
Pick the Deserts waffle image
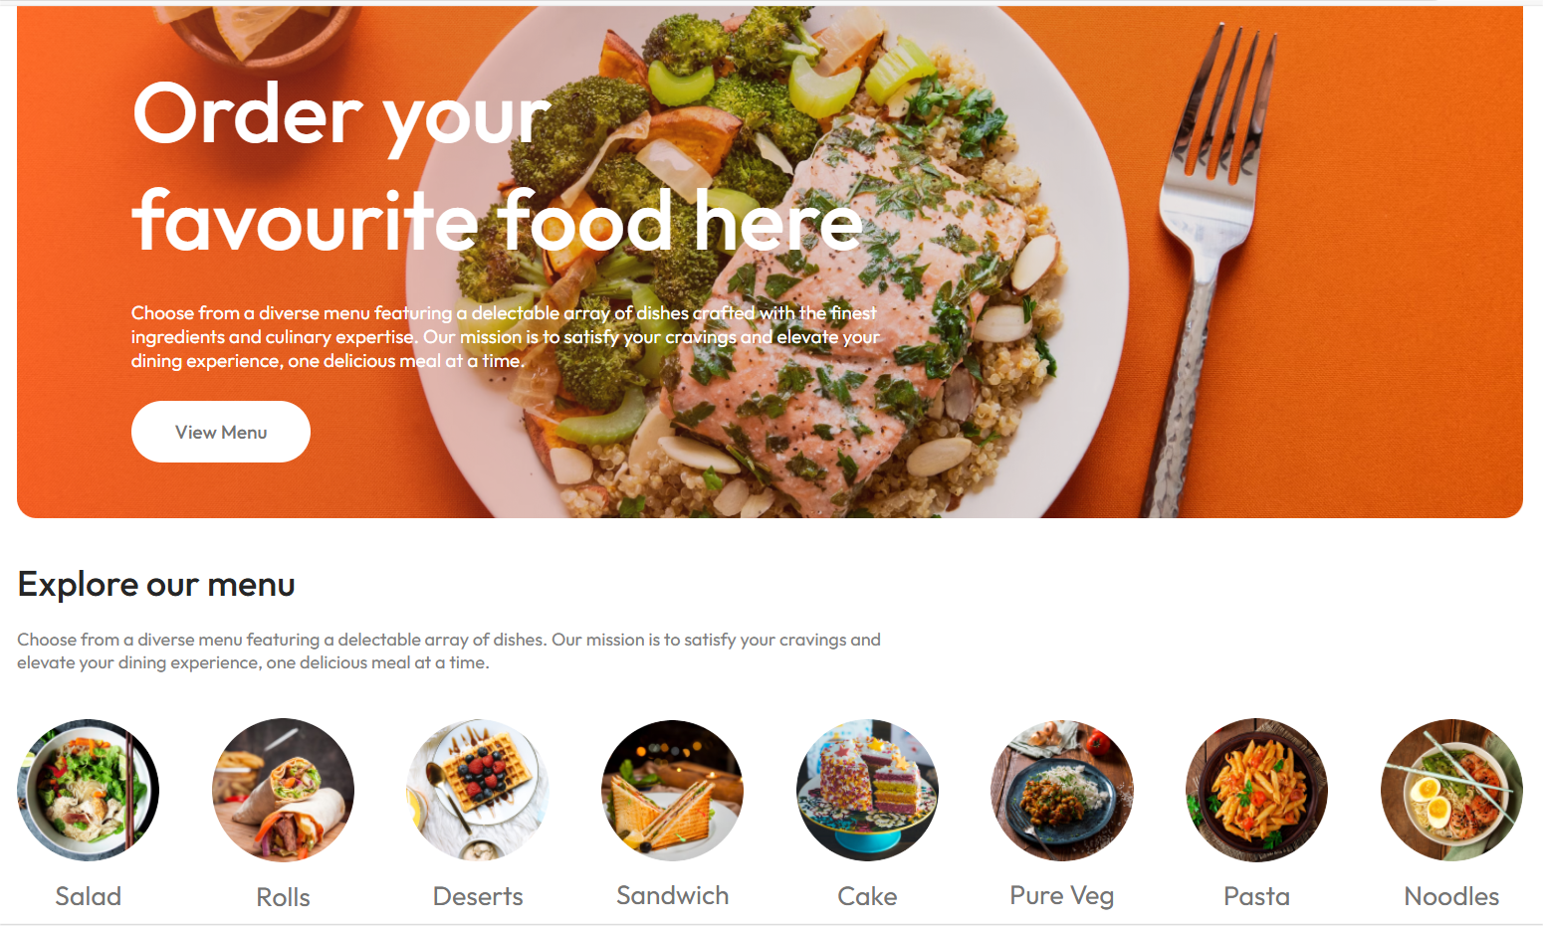click(x=478, y=790)
